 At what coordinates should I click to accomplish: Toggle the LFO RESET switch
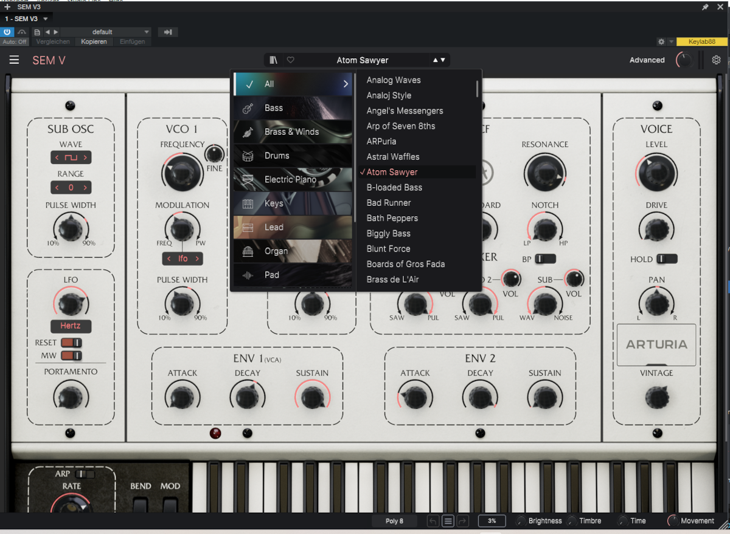(x=71, y=343)
